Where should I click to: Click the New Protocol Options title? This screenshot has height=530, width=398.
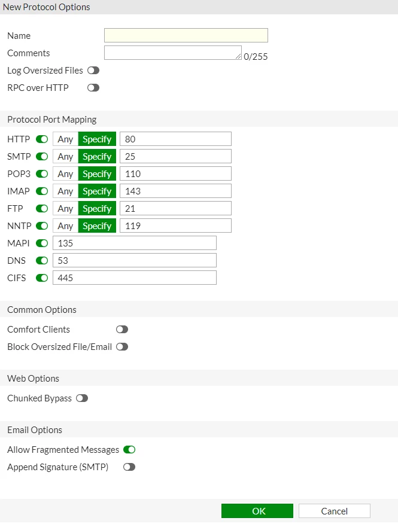(46, 7)
